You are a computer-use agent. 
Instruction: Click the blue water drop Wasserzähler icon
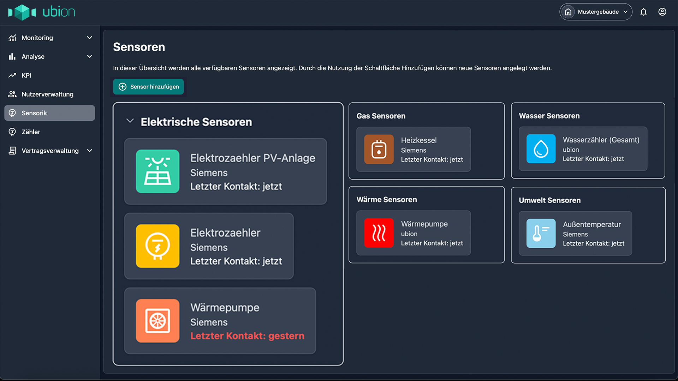pos(541,149)
